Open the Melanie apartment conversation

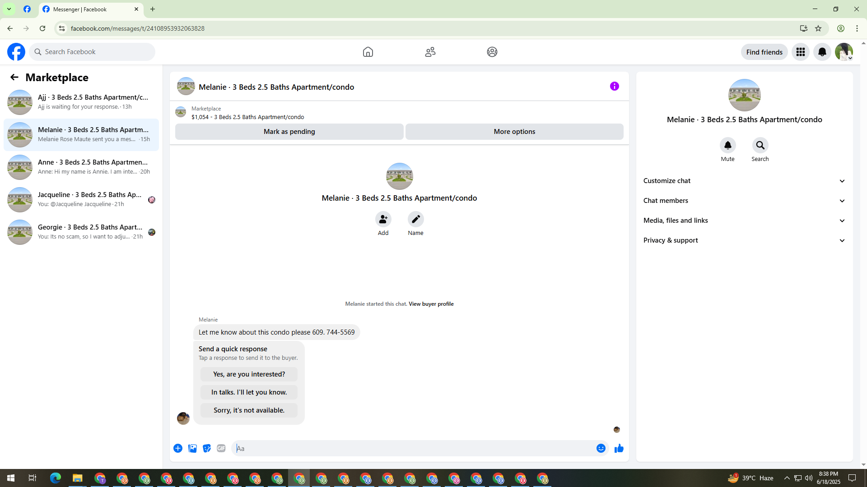tap(81, 135)
